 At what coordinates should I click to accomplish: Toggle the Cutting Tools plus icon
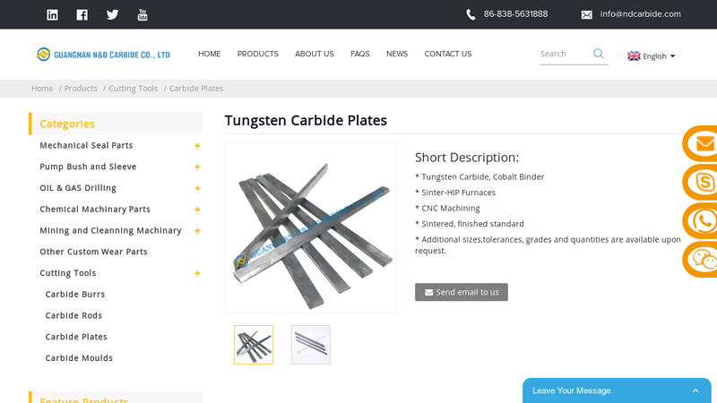197,273
